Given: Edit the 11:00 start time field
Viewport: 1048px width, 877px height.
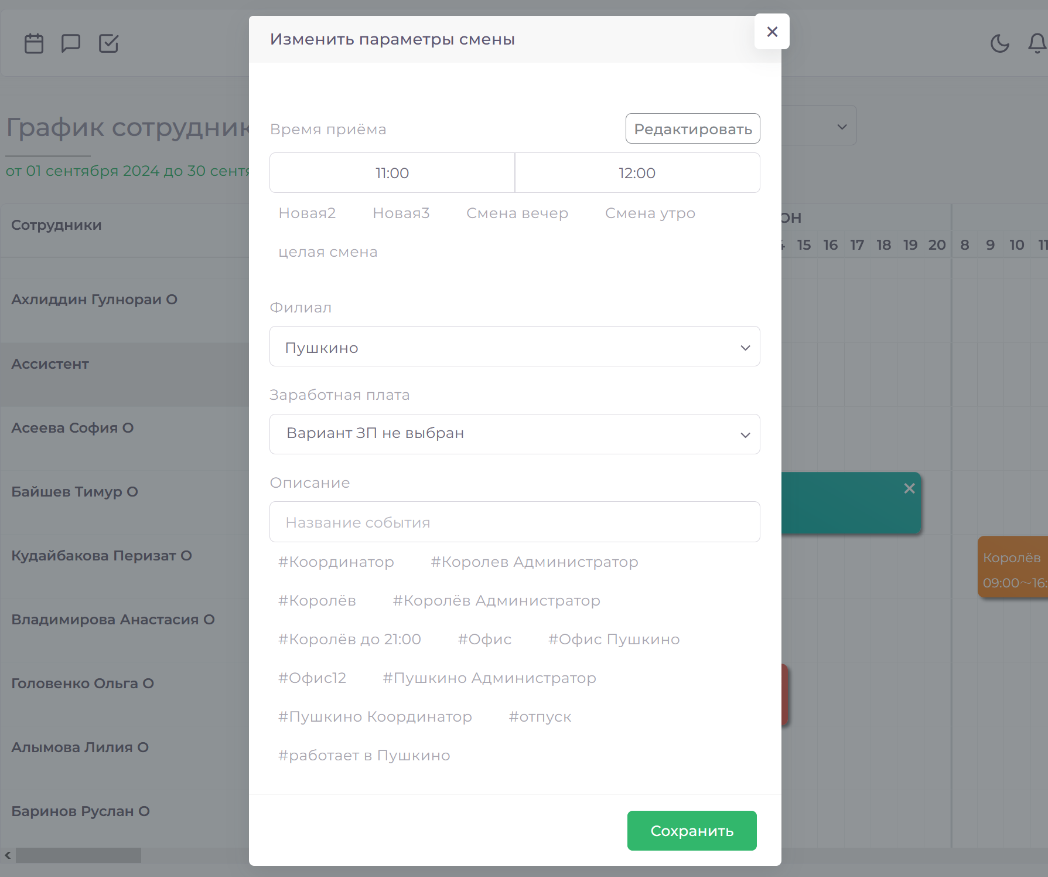Looking at the screenshot, I should click(x=392, y=173).
